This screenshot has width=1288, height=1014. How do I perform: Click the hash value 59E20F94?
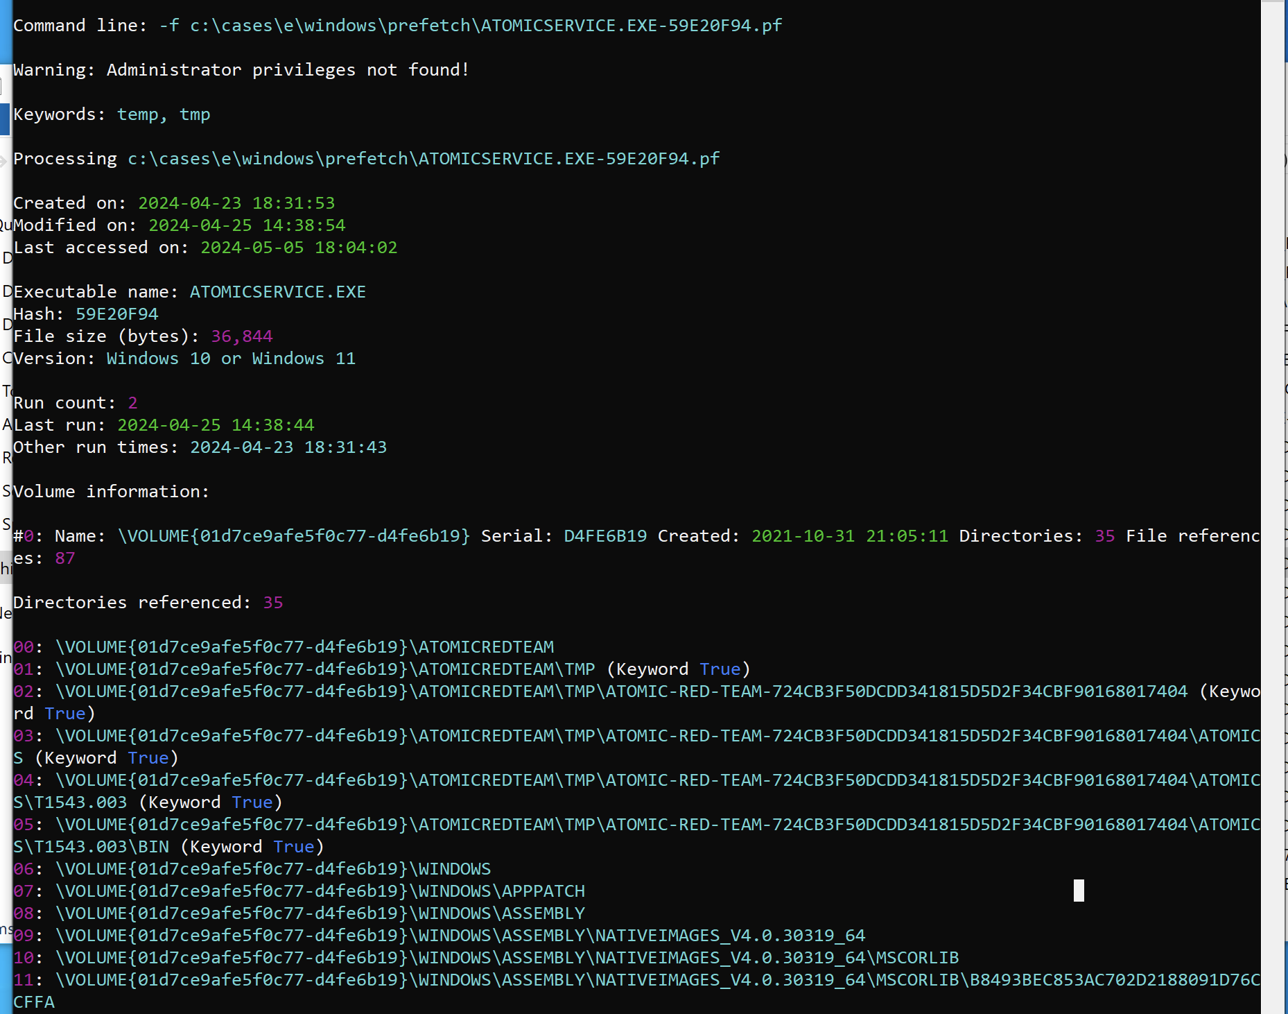[x=117, y=314]
